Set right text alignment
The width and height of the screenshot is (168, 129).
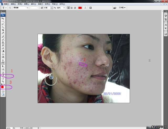pos(75,8)
